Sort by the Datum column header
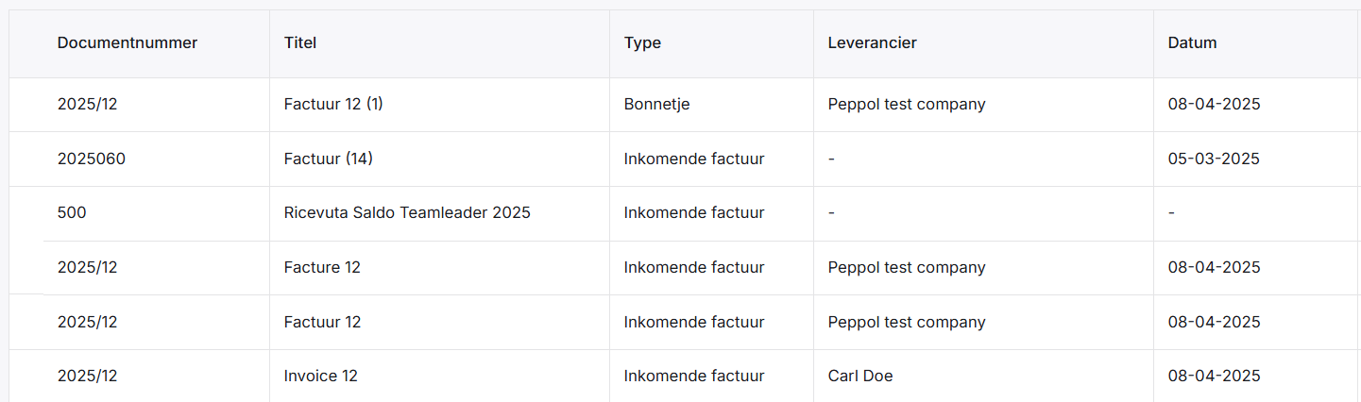Image resolution: width=1361 pixels, height=402 pixels. coord(1193,42)
